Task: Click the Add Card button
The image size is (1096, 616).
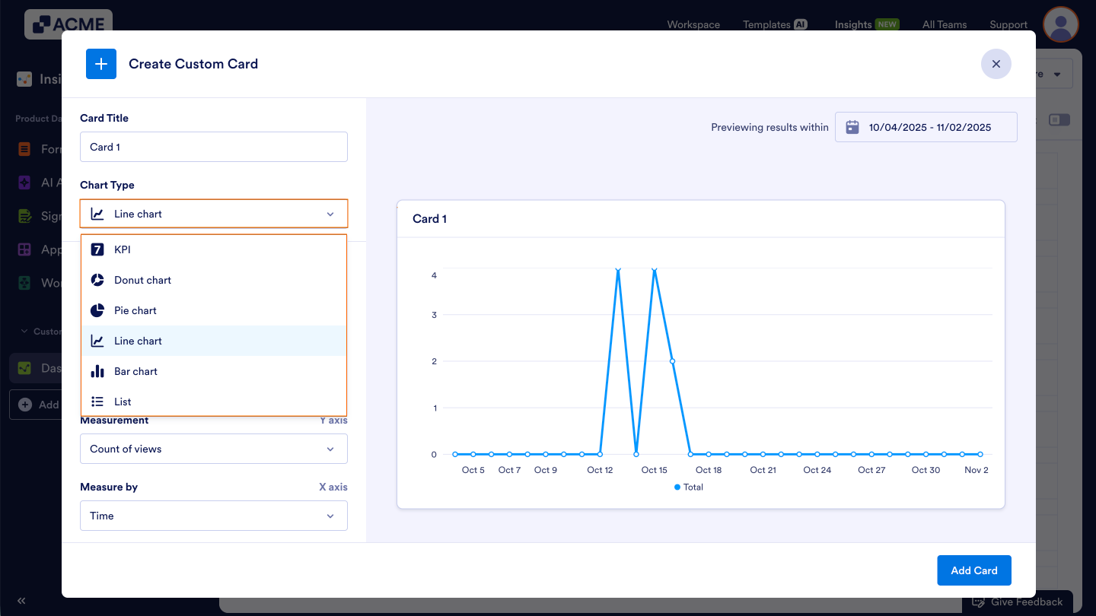Action: coord(973,570)
